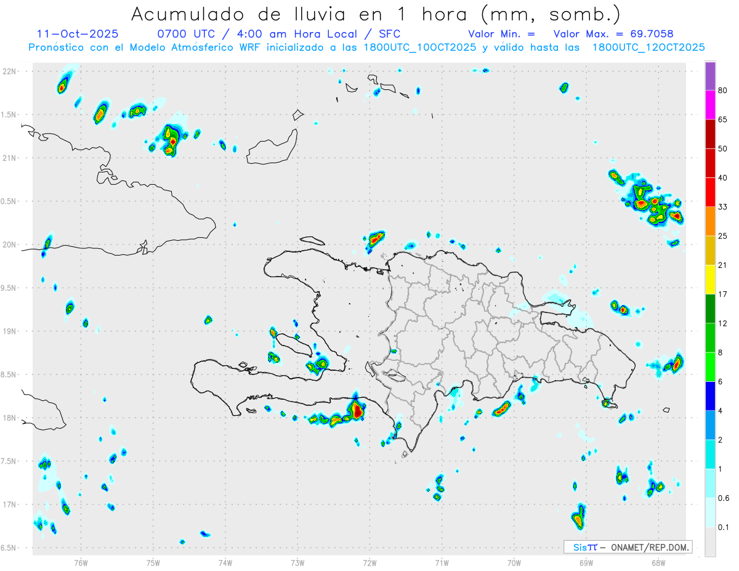
Task: Click the date '11-Oct-2025'
Action: pos(78,34)
